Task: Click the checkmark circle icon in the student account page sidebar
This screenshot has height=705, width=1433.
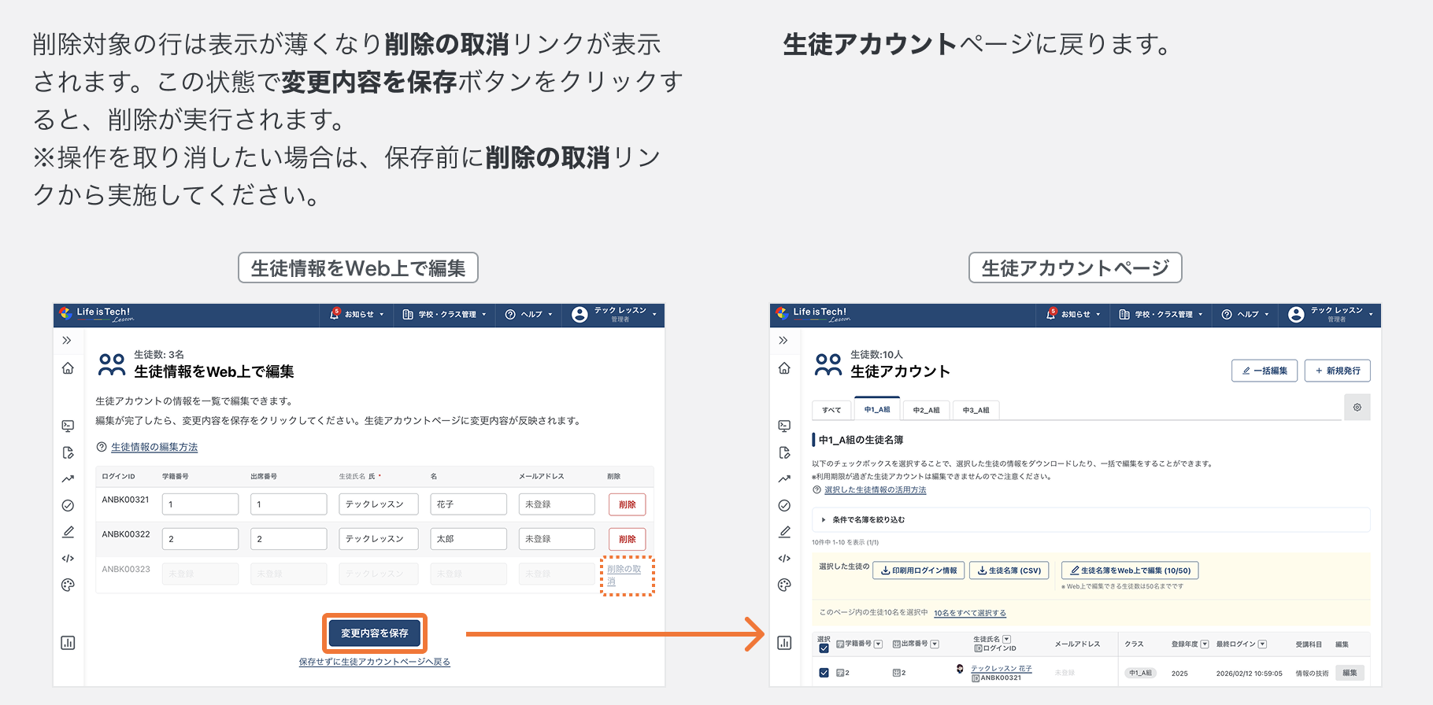Action: [x=784, y=505]
